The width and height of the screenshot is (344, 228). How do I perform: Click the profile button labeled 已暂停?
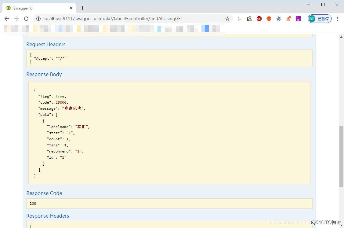coord(319,19)
